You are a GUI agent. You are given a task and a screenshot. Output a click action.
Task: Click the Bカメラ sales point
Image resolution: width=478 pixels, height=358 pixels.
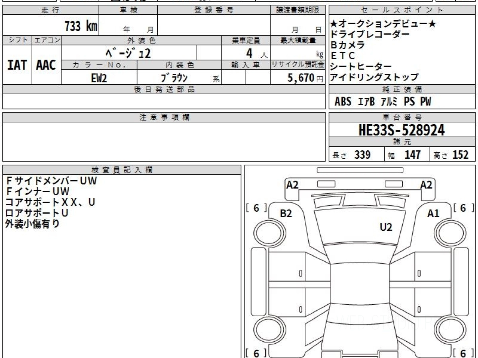pos(347,45)
